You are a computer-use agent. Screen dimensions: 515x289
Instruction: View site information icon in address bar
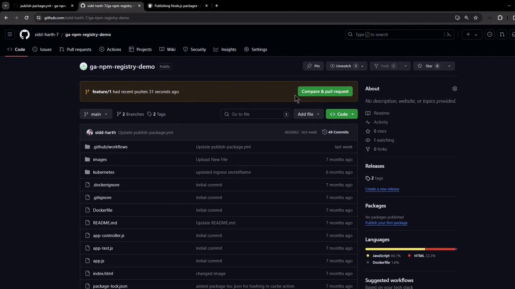[x=38, y=18]
